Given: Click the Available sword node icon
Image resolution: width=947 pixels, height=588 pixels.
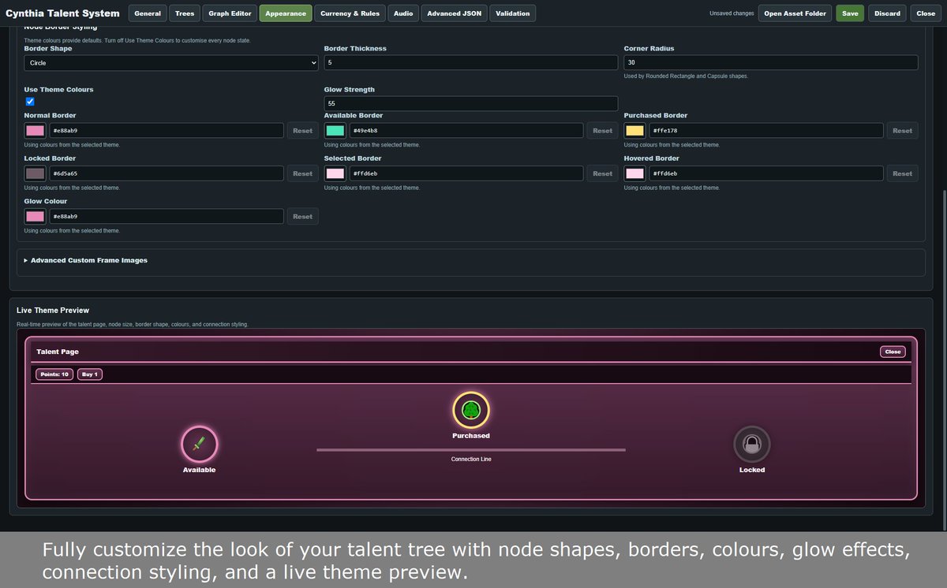Looking at the screenshot, I should (200, 445).
